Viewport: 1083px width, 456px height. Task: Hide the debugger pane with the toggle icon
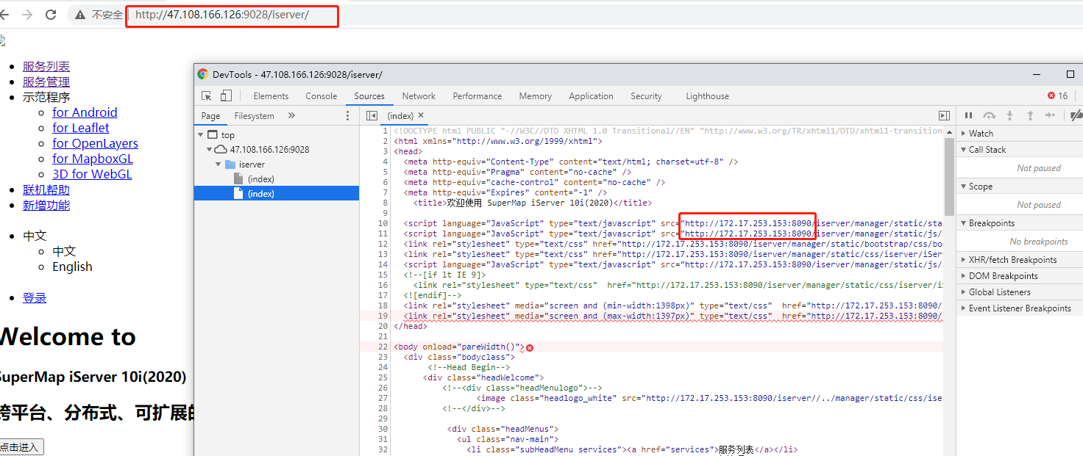(944, 115)
